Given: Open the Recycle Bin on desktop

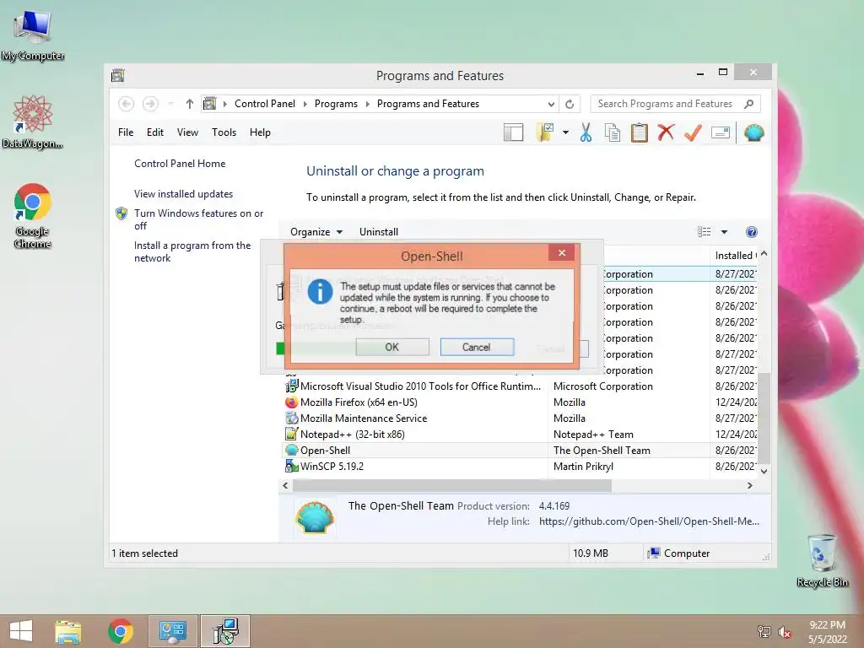Looking at the screenshot, I should [x=822, y=560].
